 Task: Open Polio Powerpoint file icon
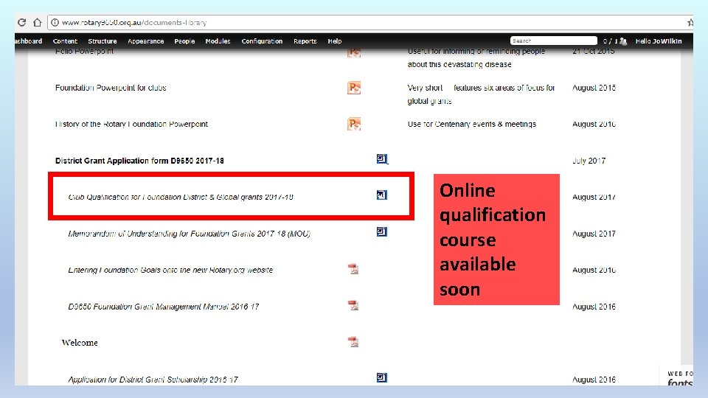354,52
